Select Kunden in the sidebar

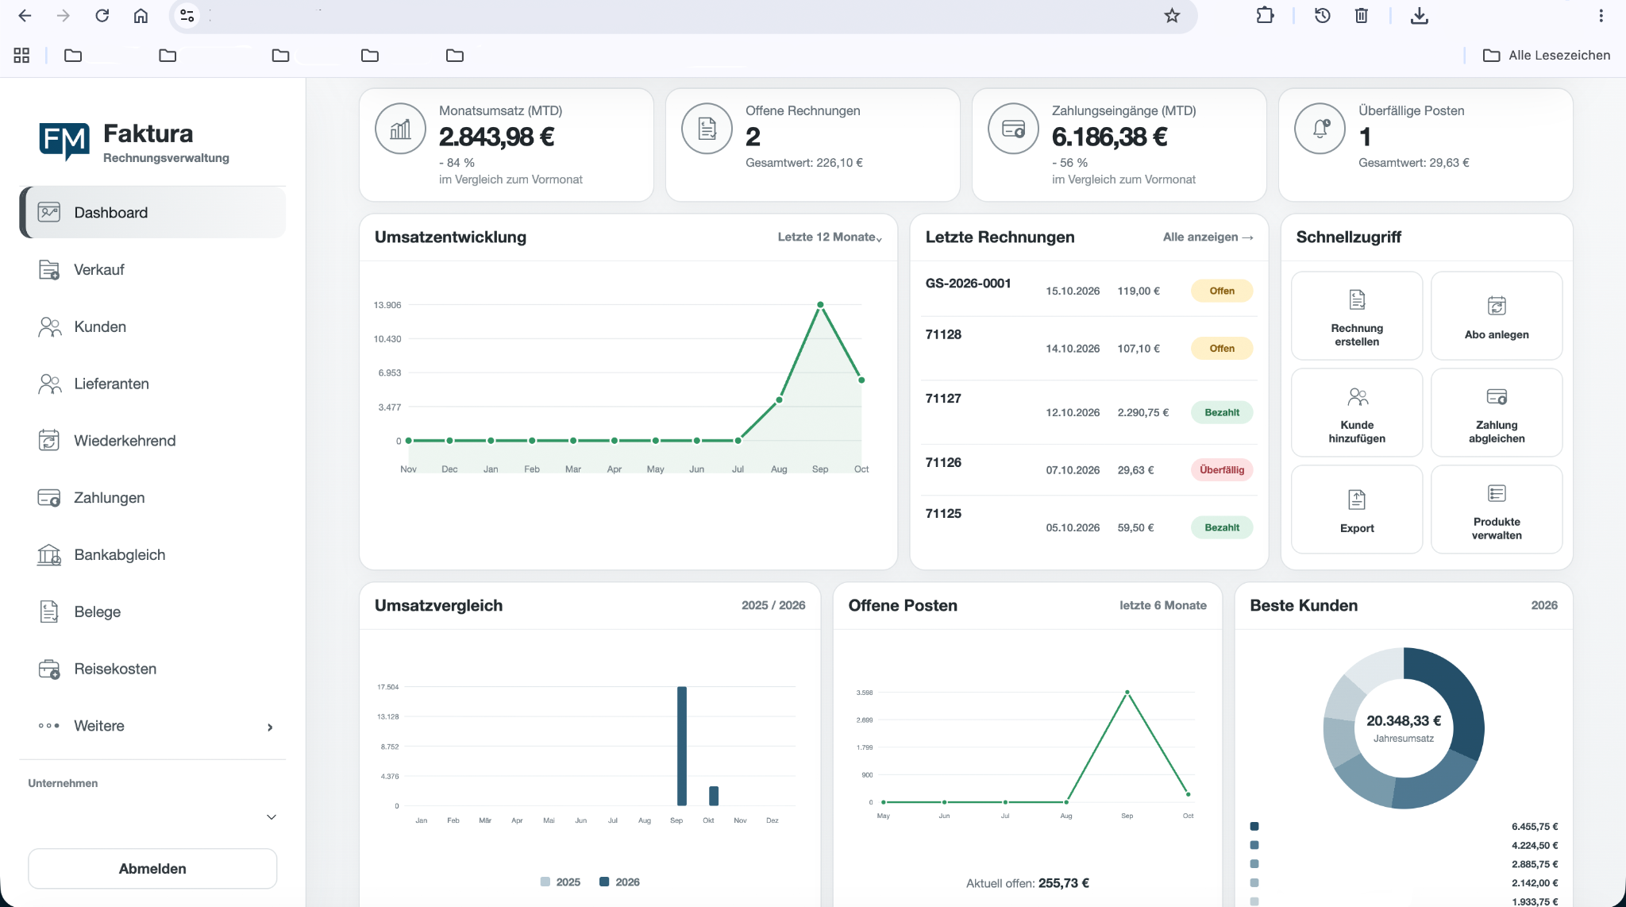click(x=152, y=326)
